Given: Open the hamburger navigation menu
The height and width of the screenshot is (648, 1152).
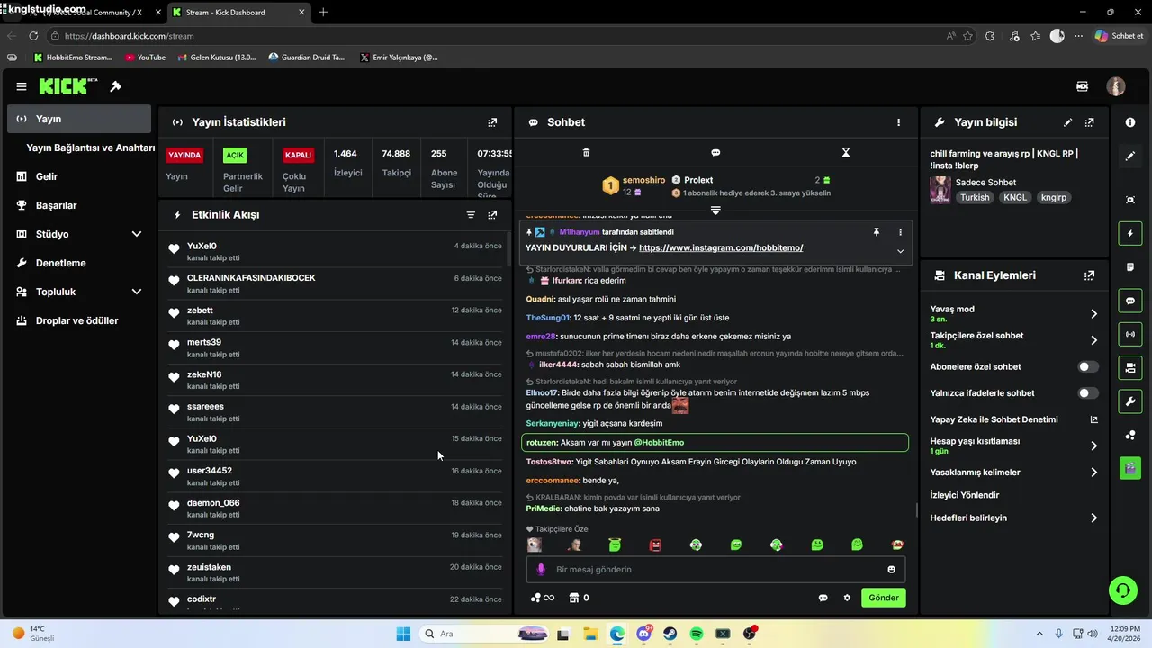Looking at the screenshot, I should pos(22,86).
